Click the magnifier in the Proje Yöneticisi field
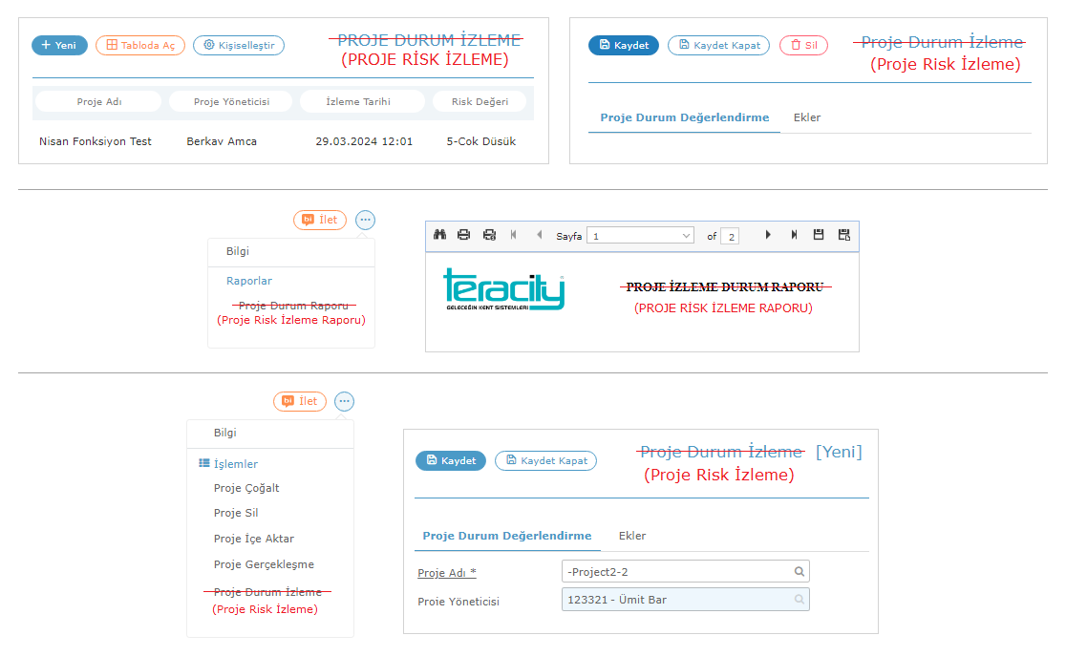The width and height of the screenshot is (1066, 657). [799, 600]
